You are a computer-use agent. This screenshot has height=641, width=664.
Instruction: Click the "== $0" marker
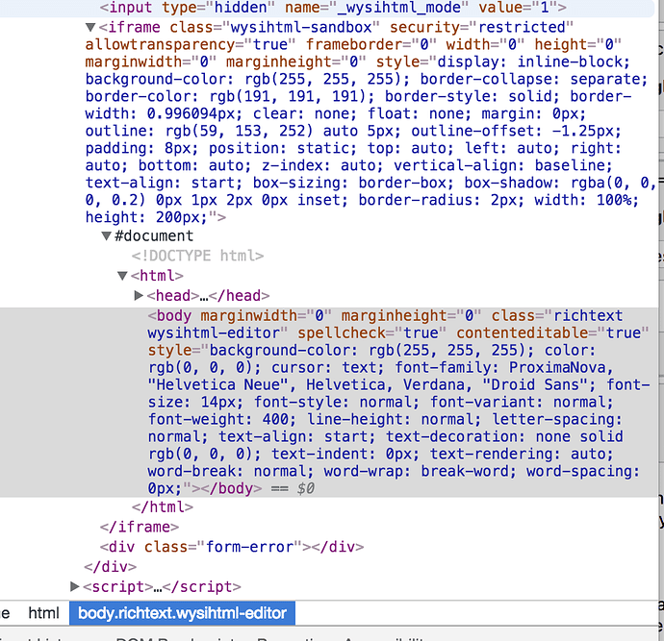pos(293,489)
